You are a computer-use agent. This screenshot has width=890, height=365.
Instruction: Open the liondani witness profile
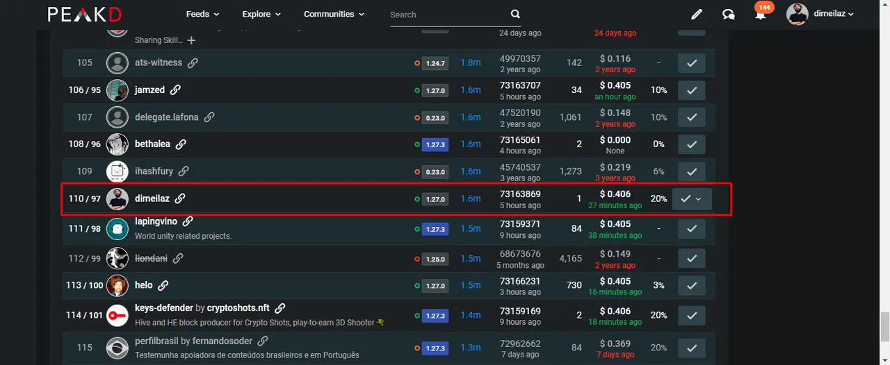(151, 258)
